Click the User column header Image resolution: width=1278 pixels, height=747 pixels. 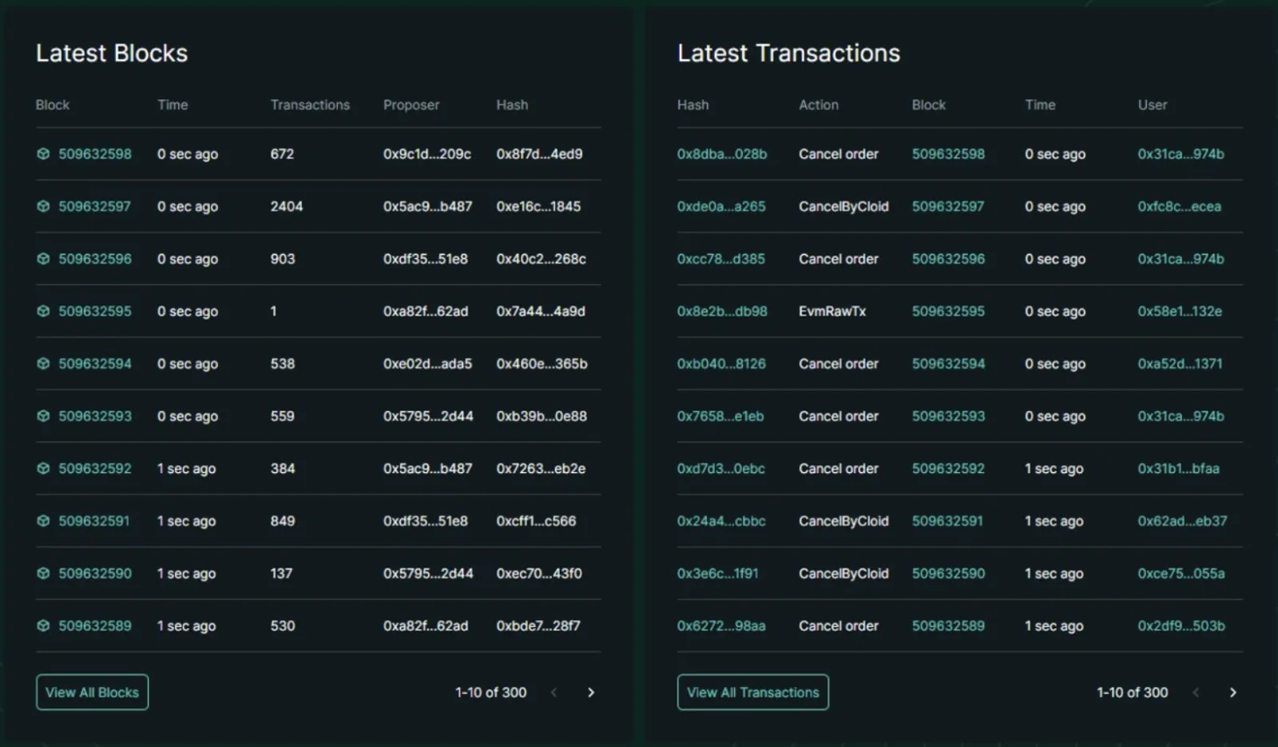1153,105
